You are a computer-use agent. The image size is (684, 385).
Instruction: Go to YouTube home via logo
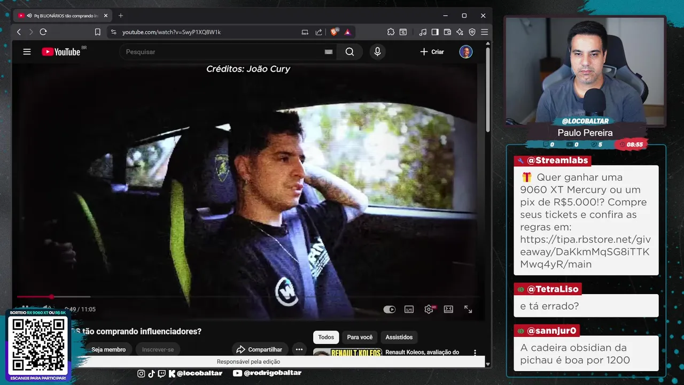(x=61, y=52)
